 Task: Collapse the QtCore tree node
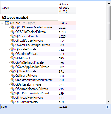coord(2,23)
